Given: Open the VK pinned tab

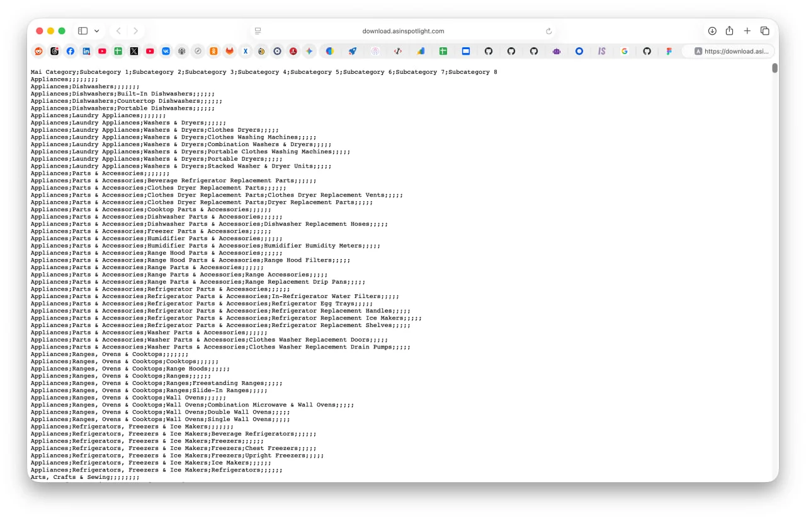Looking at the screenshot, I should pyautogui.click(x=166, y=51).
